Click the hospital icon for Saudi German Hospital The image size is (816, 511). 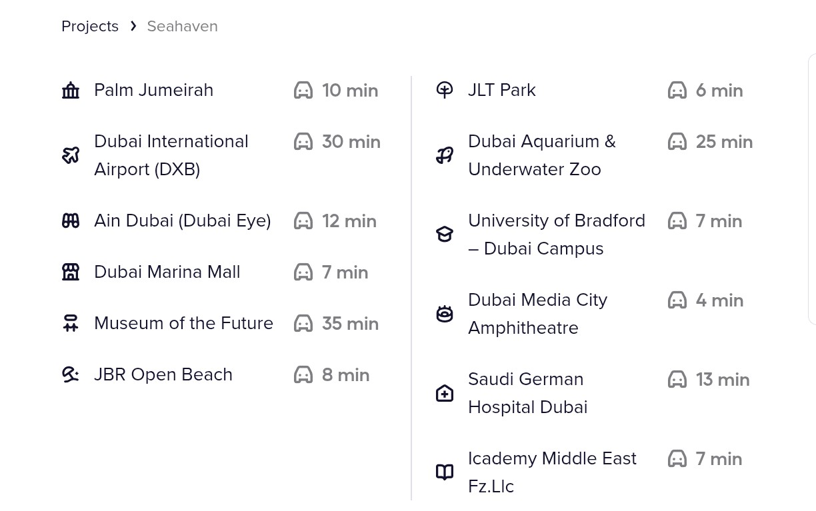(x=445, y=393)
